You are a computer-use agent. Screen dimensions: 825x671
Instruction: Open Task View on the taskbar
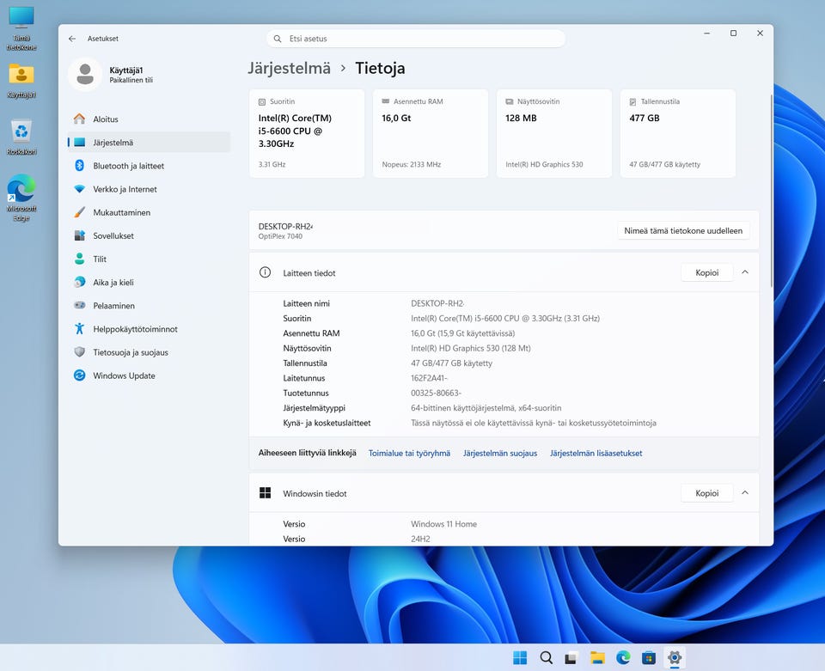(x=571, y=657)
